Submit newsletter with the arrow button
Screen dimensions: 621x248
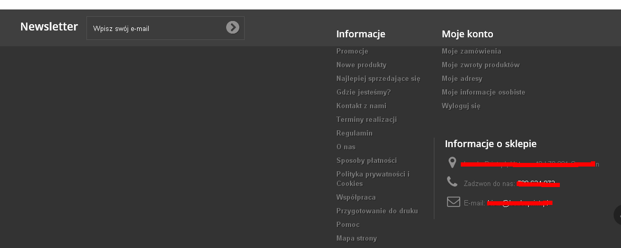tap(232, 27)
